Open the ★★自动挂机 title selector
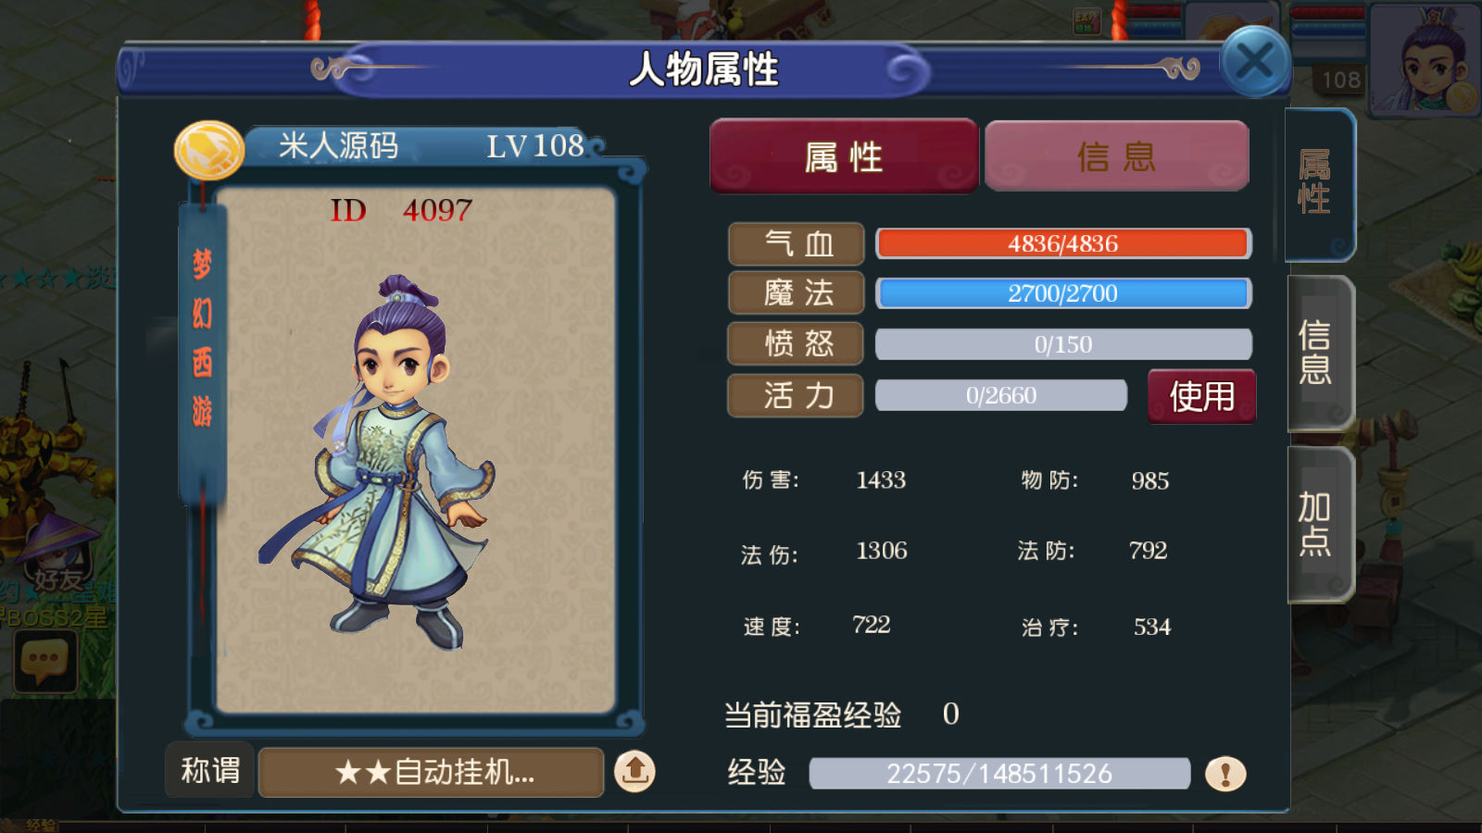Viewport: 1482px width, 833px height. pos(431,772)
